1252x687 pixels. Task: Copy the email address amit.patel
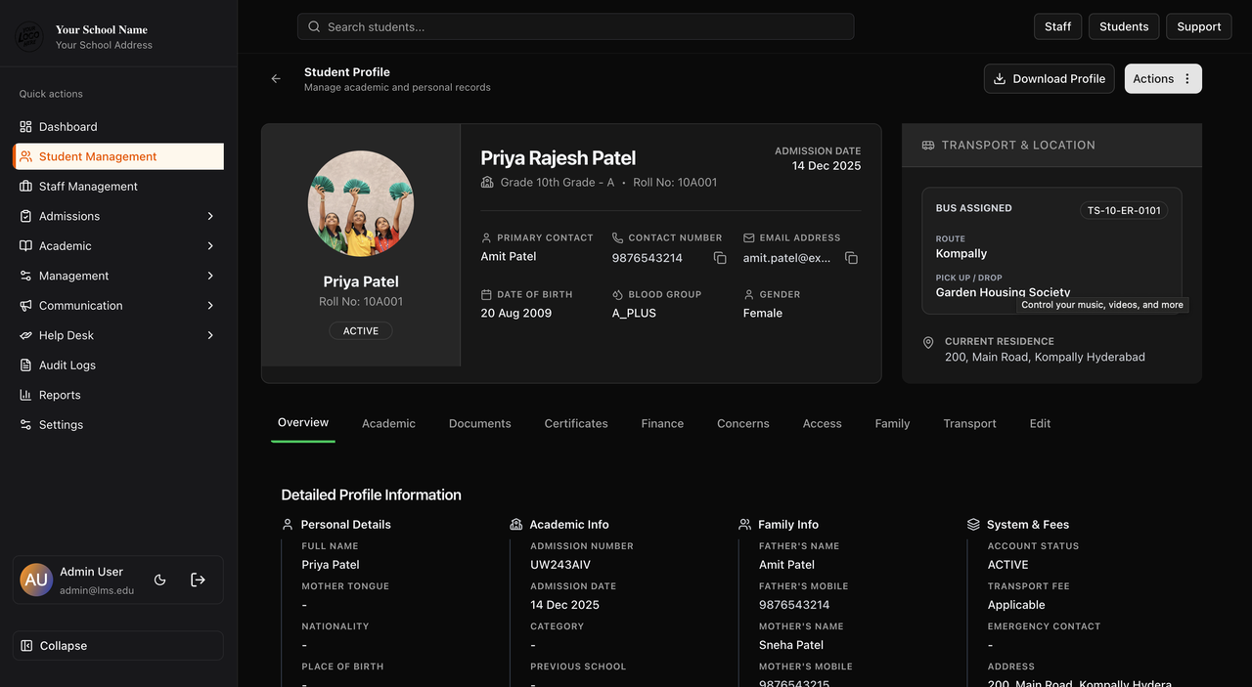(851, 258)
